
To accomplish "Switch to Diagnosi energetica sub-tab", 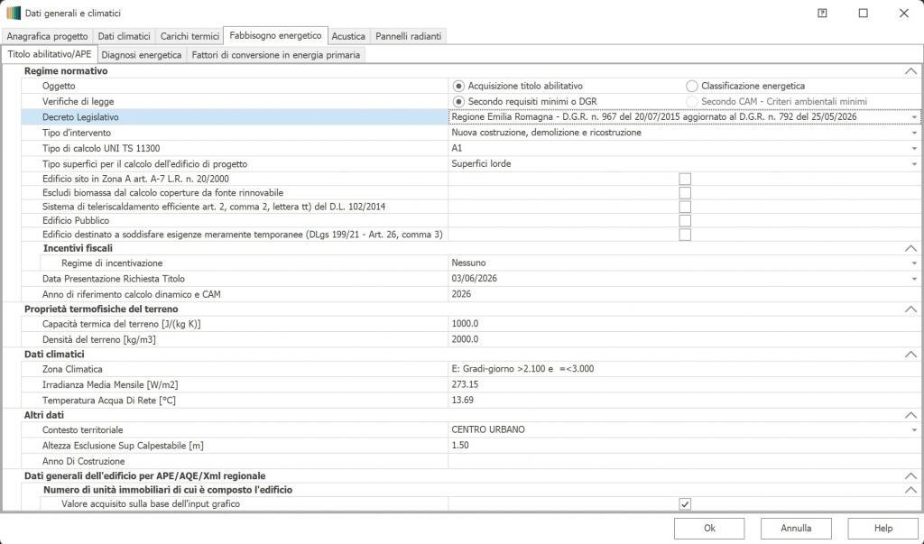I will point(142,55).
